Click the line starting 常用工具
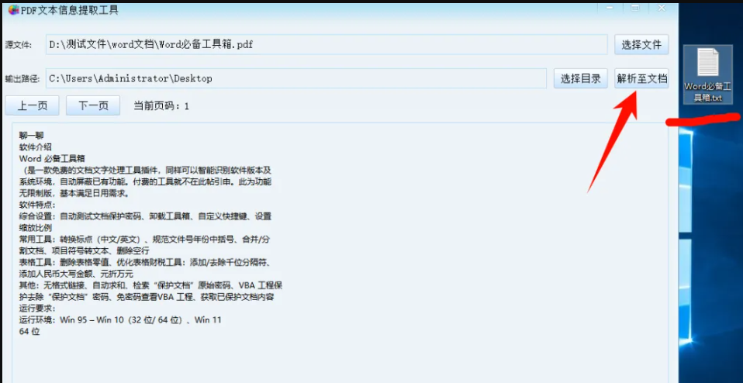743x383 pixels. (145, 240)
